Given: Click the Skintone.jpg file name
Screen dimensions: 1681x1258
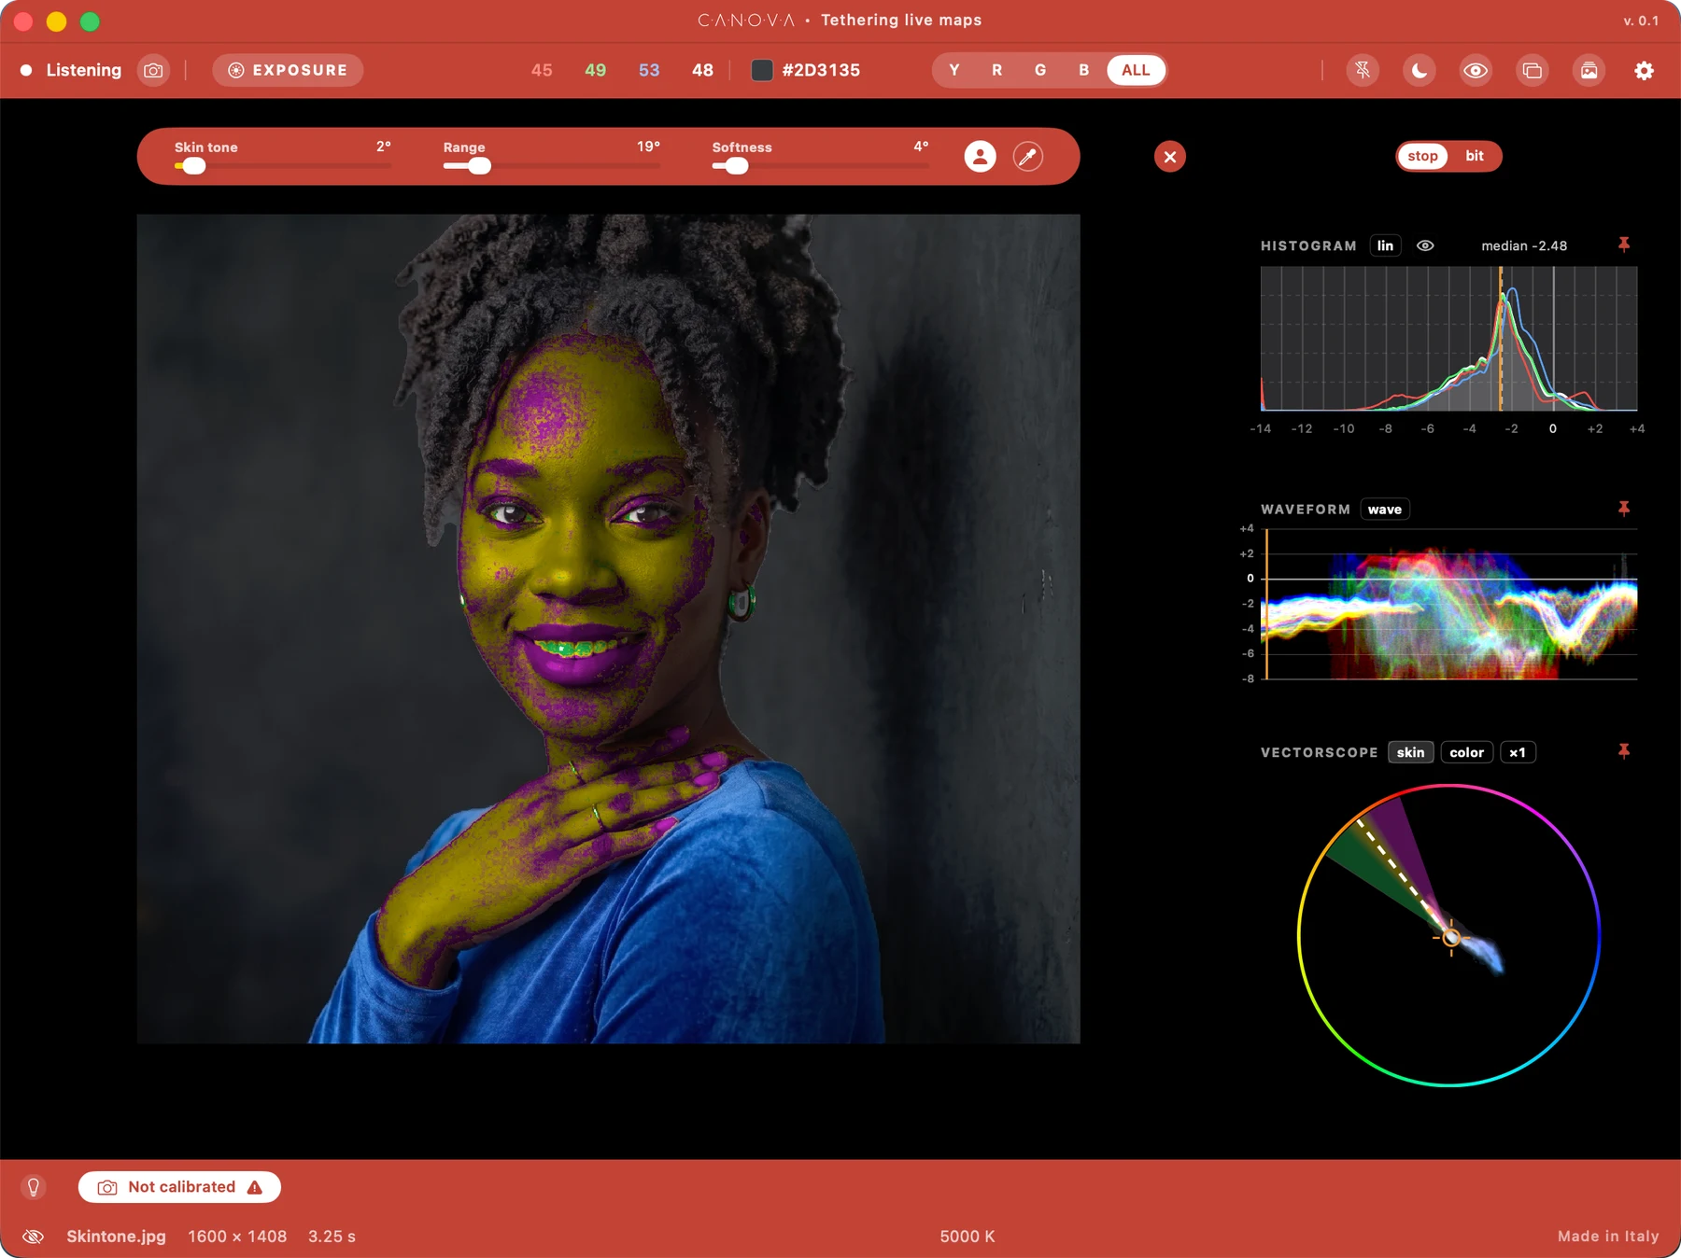Looking at the screenshot, I should (116, 1237).
